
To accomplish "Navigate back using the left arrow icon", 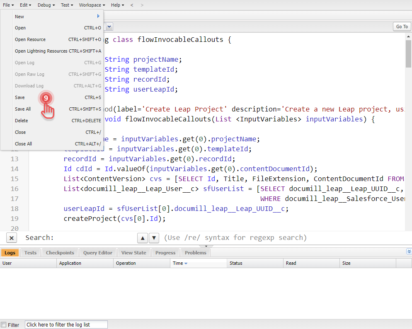I will [132, 5].
